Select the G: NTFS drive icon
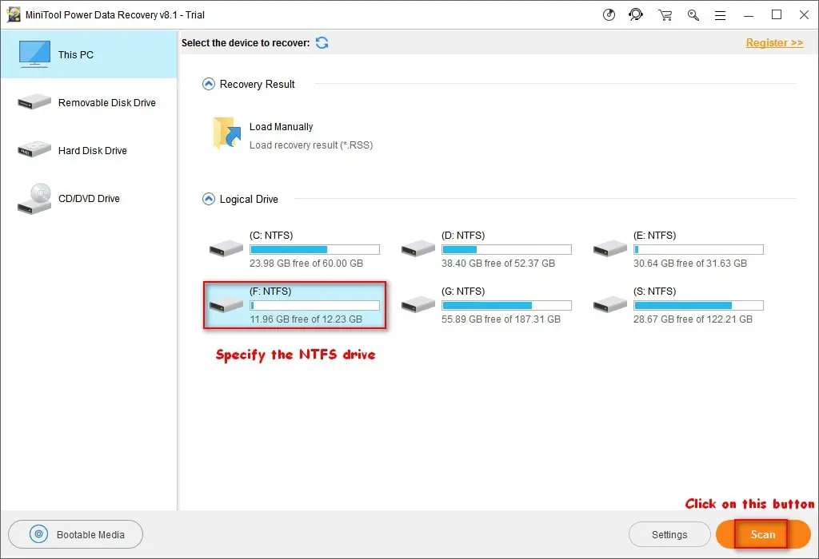 (417, 304)
